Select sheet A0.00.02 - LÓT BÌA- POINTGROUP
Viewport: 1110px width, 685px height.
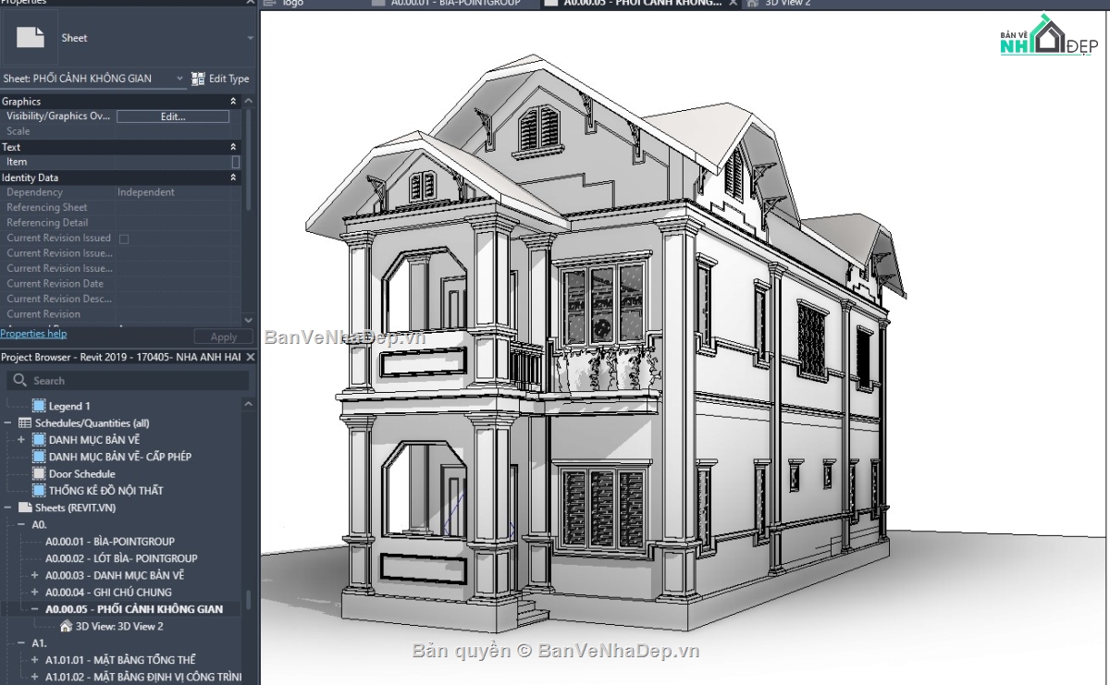[121, 558]
